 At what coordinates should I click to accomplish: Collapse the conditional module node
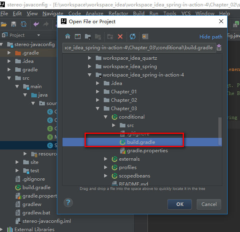(x=106, y=117)
